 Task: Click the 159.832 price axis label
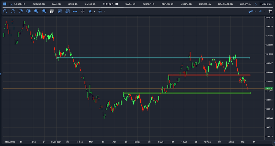pyautogui.click(x=269, y=27)
